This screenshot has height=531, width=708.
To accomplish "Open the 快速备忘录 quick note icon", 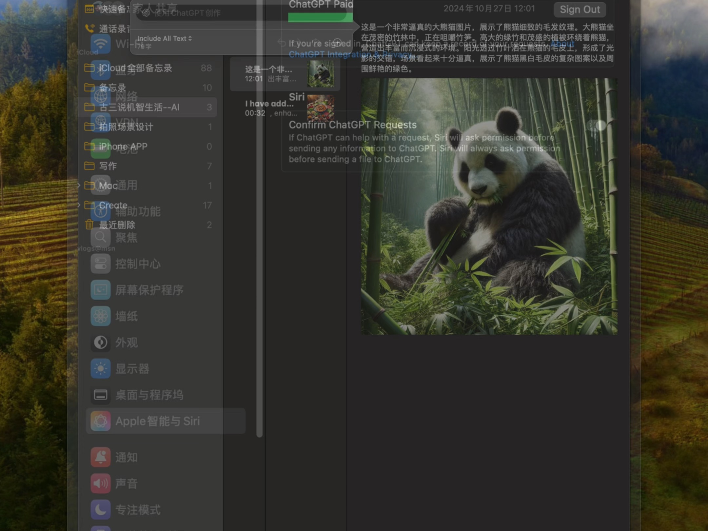I will click(x=89, y=9).
